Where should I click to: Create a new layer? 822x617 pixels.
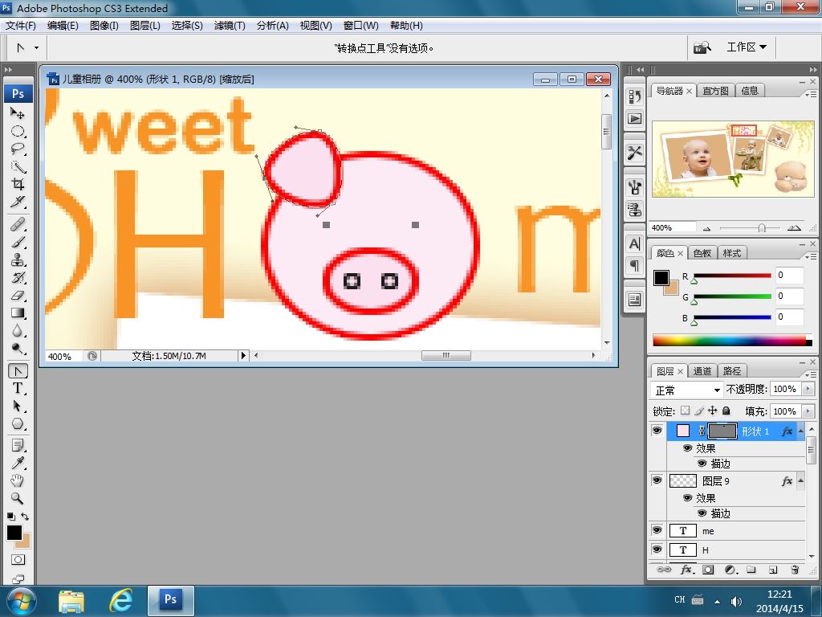tap(773, 570)
